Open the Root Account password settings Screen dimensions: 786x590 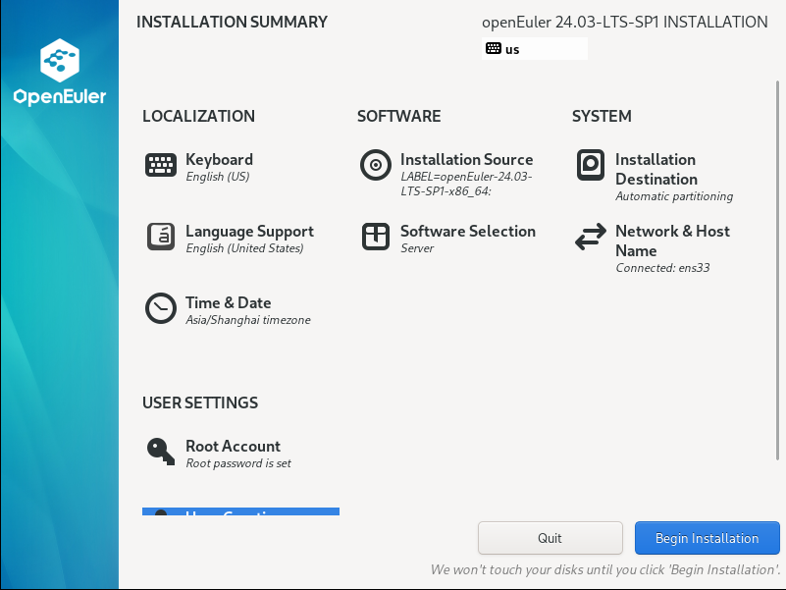point(237,454)
